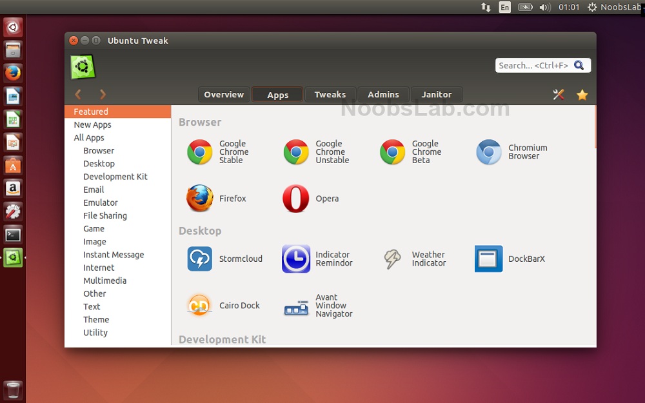Switch to the Admins tab

[383, 94]
